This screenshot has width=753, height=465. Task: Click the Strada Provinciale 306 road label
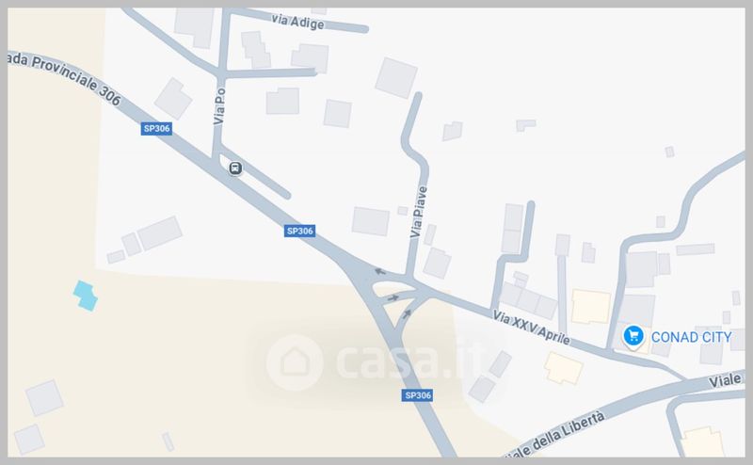click(x=64, y=77)
